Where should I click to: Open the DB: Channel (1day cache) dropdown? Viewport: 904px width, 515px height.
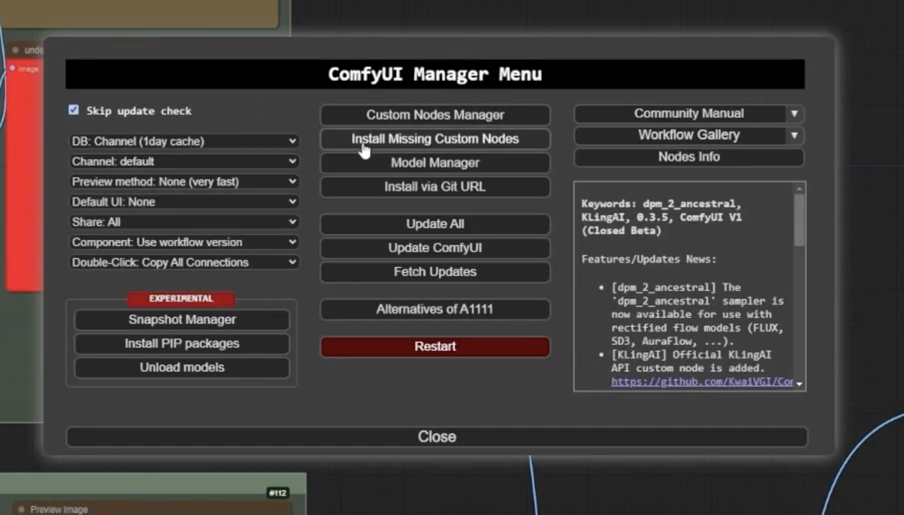184,141
